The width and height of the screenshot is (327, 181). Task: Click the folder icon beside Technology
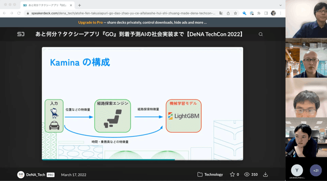(200, 174)
